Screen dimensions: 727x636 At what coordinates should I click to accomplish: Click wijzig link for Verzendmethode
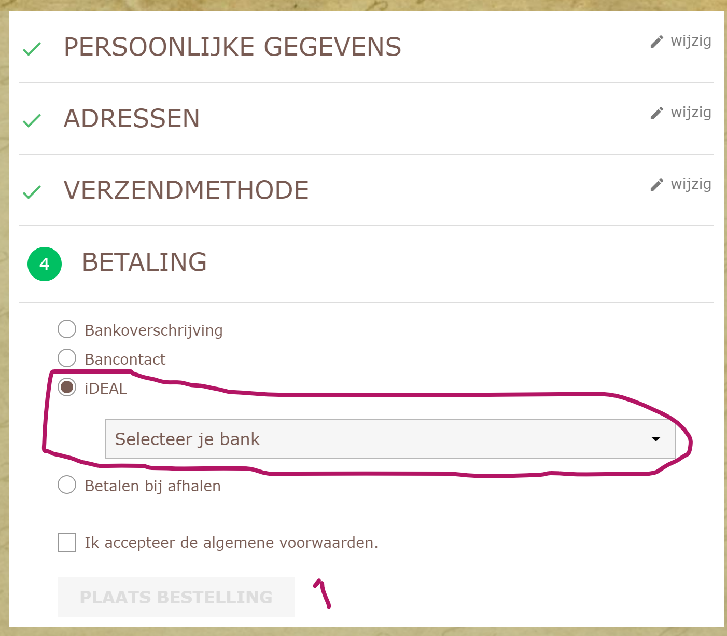pos(691,184)
